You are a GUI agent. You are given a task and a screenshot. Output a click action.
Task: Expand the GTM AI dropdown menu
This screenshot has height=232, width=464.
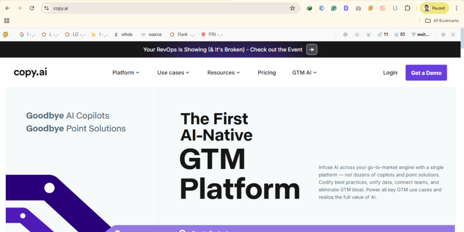[304, 73]
